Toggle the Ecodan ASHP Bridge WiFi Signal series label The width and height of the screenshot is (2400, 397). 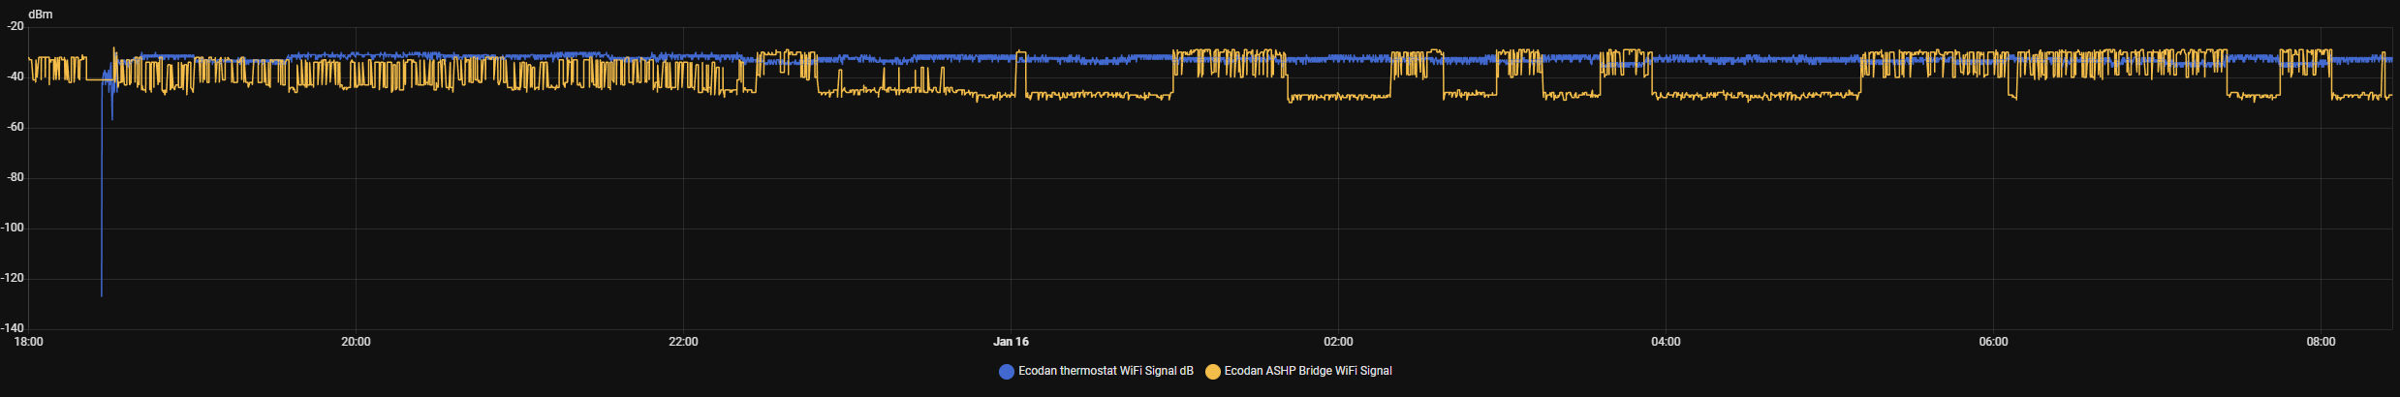click(x=1307, y=371)
